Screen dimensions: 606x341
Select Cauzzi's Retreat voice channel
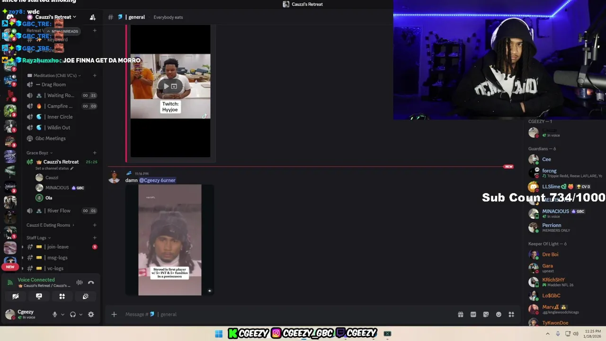(x=62, y=162)
